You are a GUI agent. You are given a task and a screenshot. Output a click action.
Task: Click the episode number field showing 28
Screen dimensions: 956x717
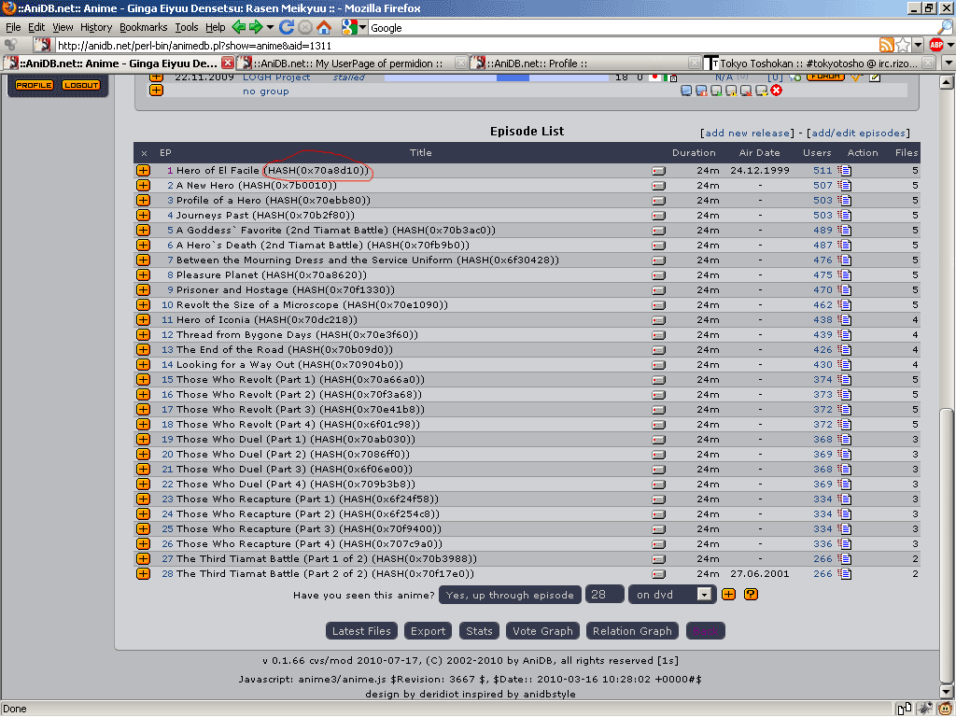tap(605, 595)
